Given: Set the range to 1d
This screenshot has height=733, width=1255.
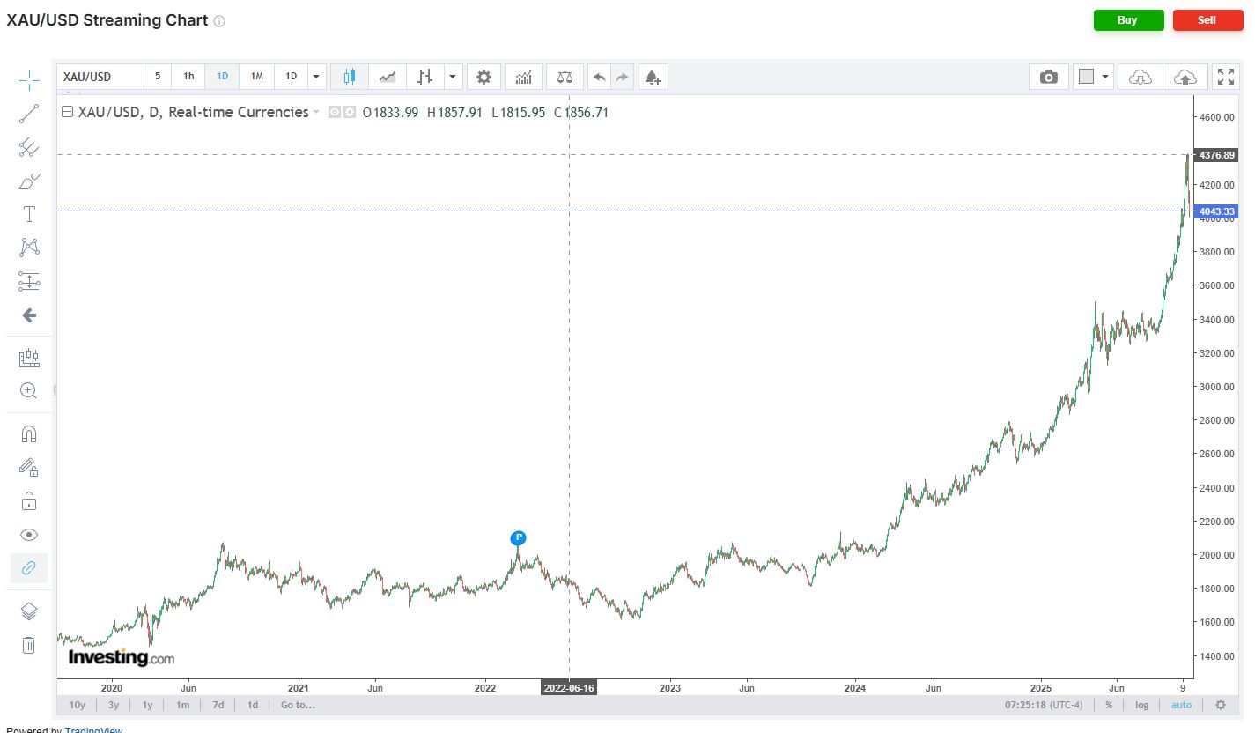Looking at the screenshot, I should (x=252, y=705).
